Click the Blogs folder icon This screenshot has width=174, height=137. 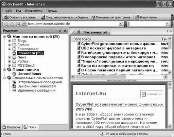(14, 41)
